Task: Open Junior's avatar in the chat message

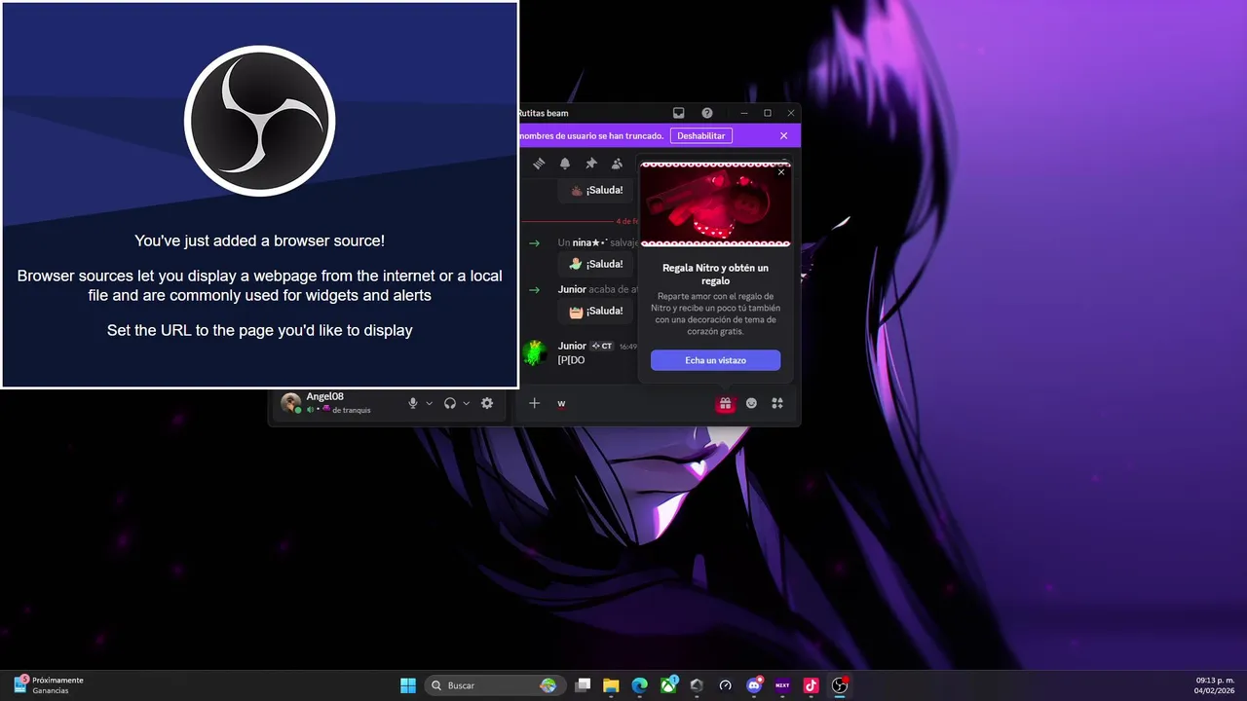Action: click(534, 352)
